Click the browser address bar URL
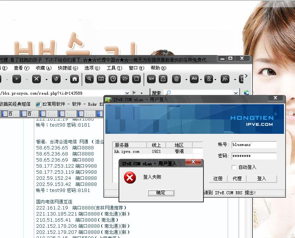This screenshot has height=238, width=295. pyautogui.click(x=62, y=93)
